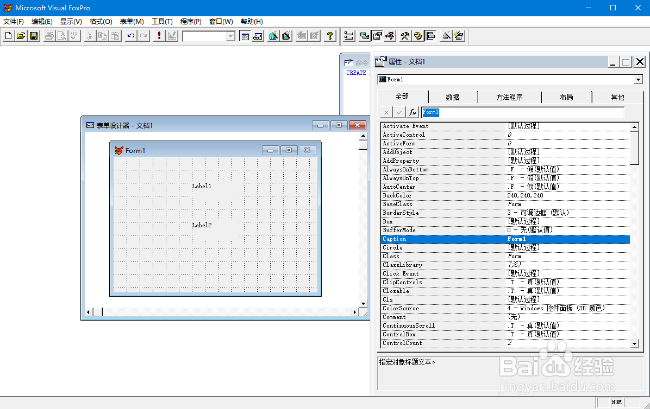The height and width of the screenshot is (409, 650).
Task: Open the Data Session window icon
Action: [258, 36]
